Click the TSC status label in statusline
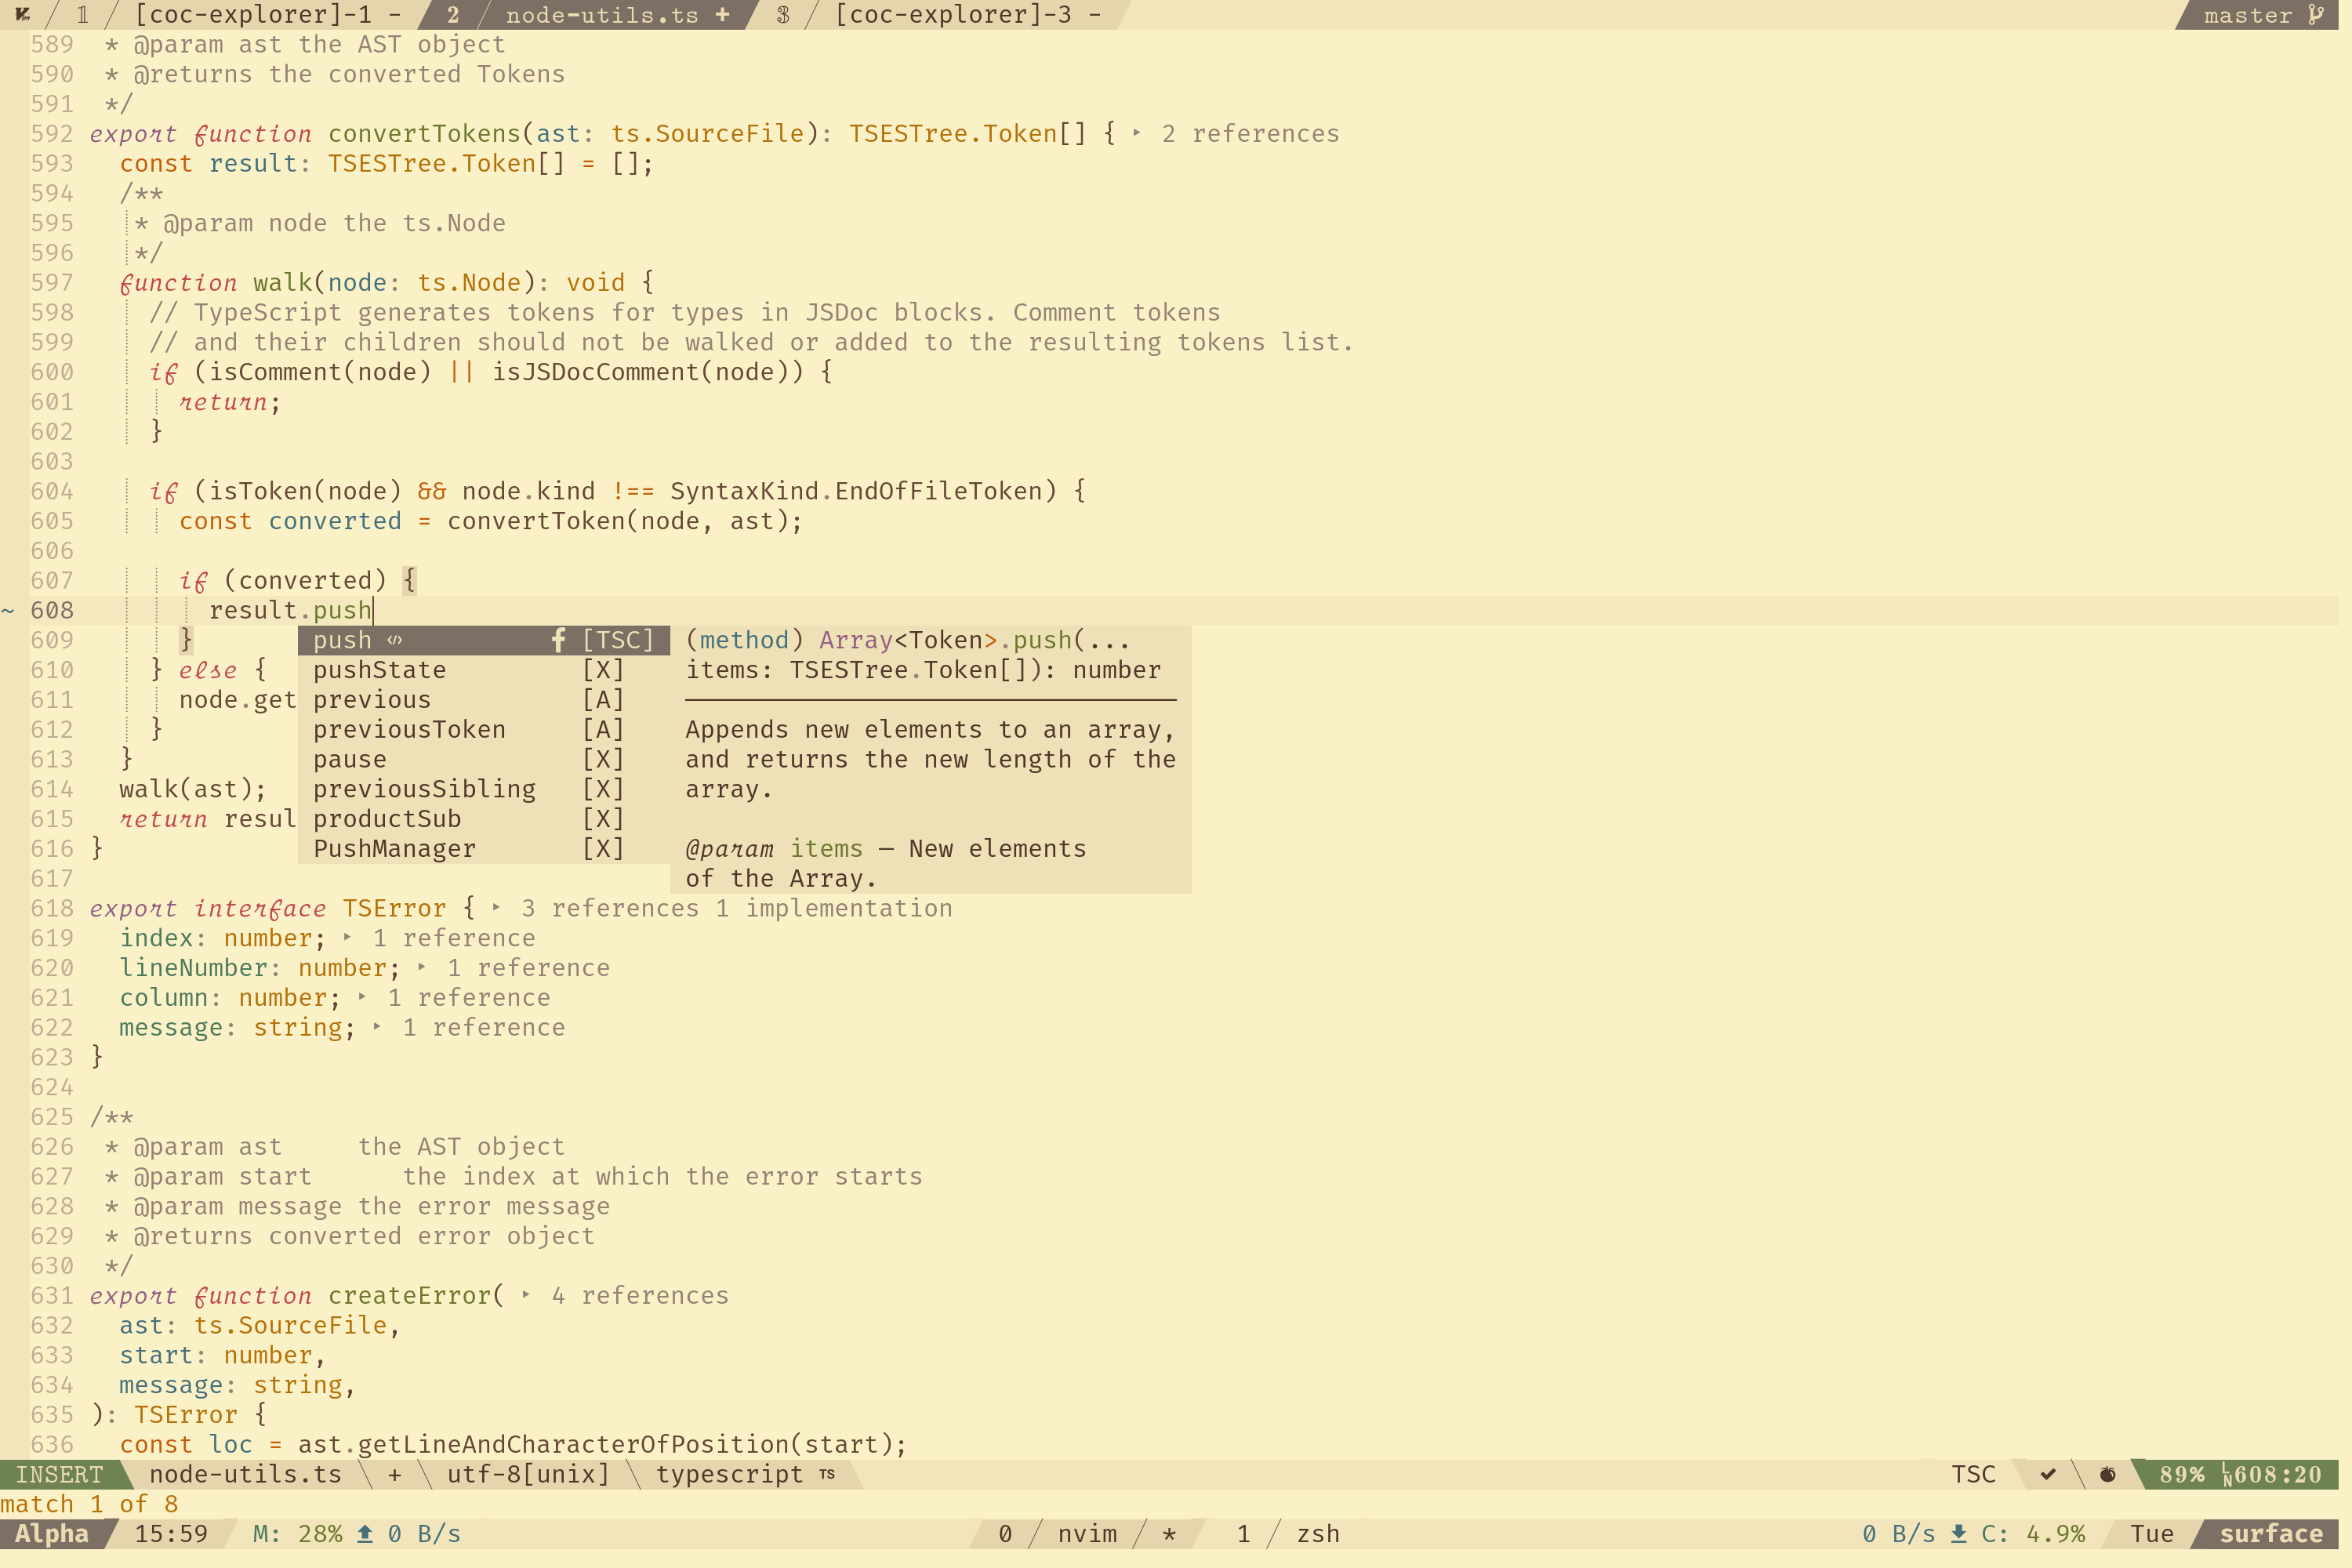The width and height of the screenshot is (2352, 1568). click(x=1973, y=1475)
